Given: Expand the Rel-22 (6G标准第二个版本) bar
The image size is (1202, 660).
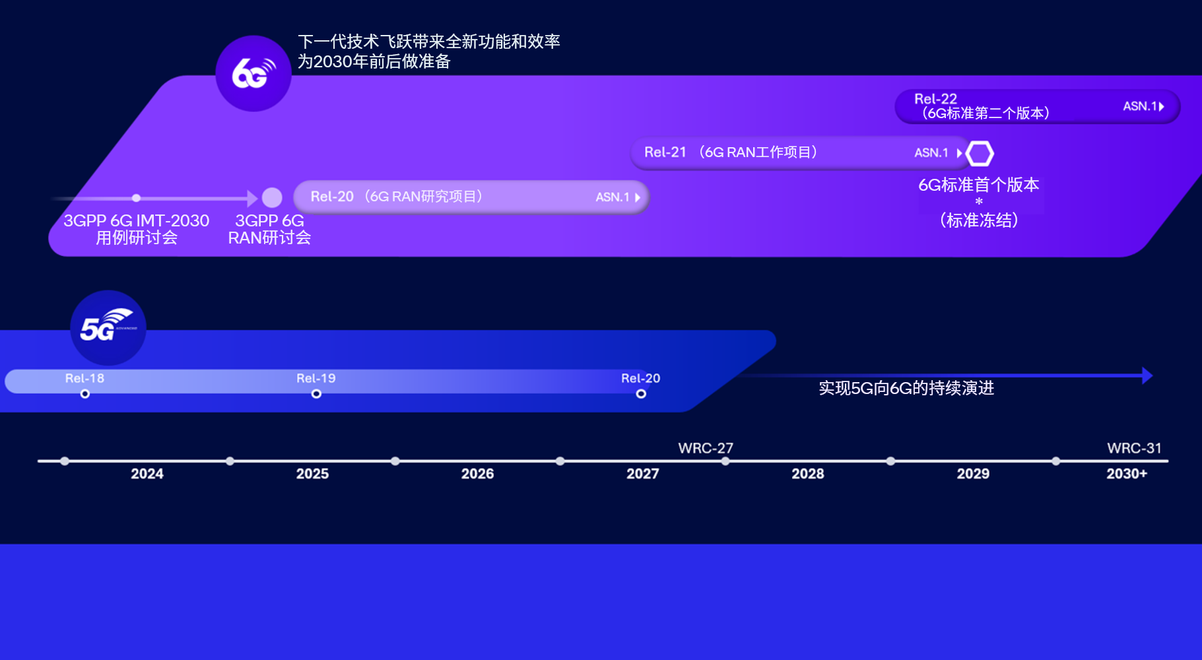Looking at the screenshot, I should [1036, 106].
